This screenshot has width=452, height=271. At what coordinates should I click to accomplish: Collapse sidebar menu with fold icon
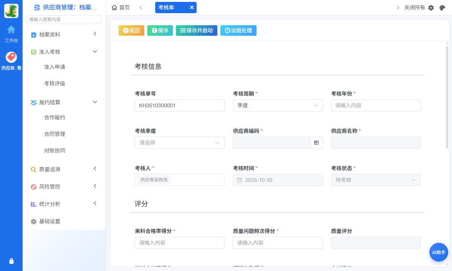click(x=37, y=7)
